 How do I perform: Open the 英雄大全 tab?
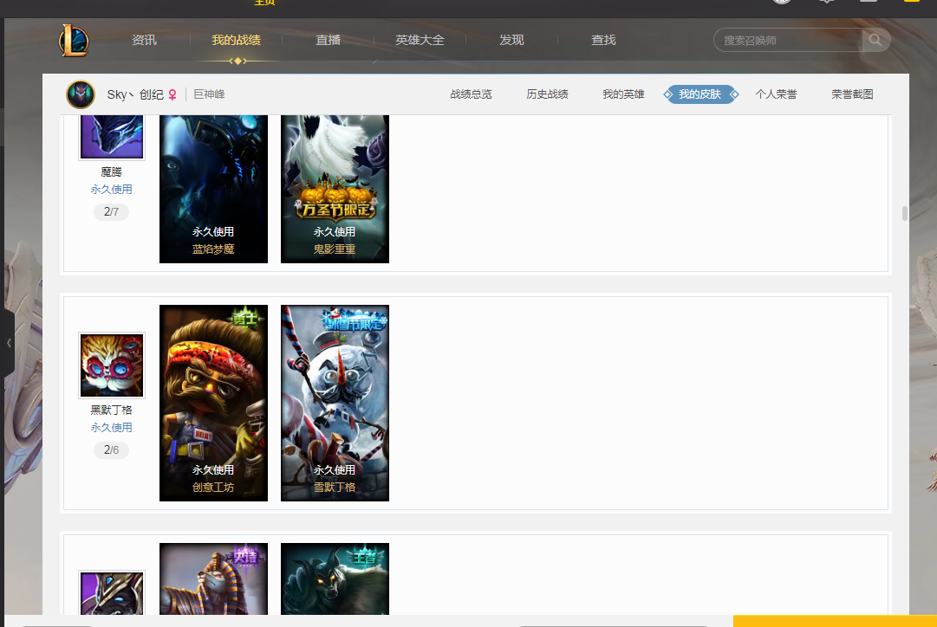pos(420,40)
